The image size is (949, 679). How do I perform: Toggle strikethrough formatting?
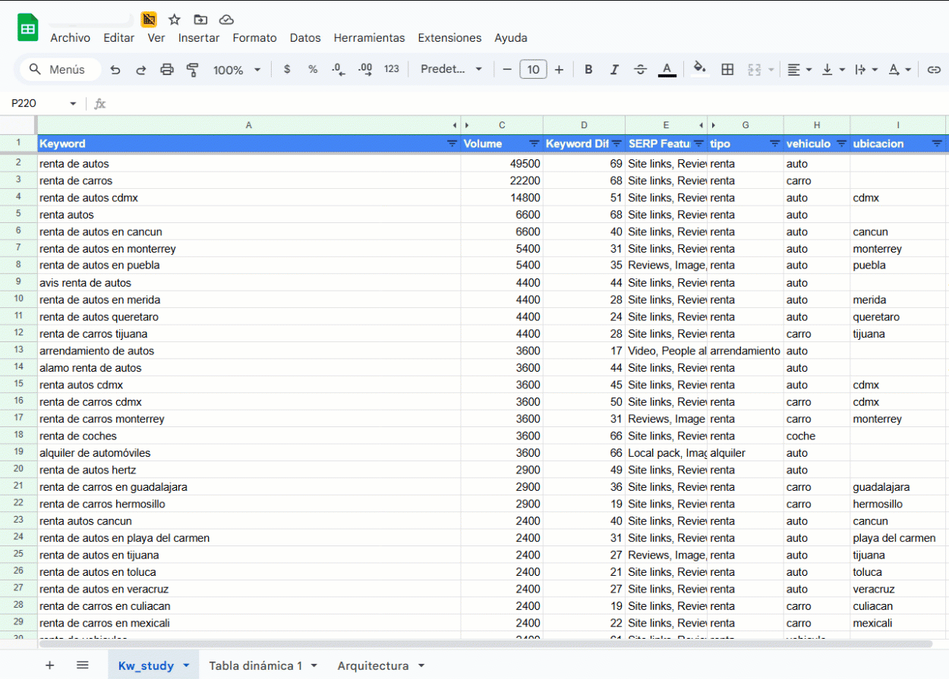coord(640,70)
